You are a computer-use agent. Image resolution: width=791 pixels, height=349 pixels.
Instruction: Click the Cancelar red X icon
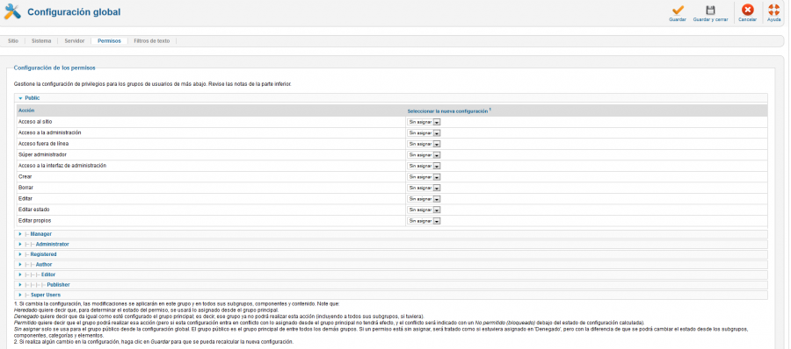click(x=747, y=10)
